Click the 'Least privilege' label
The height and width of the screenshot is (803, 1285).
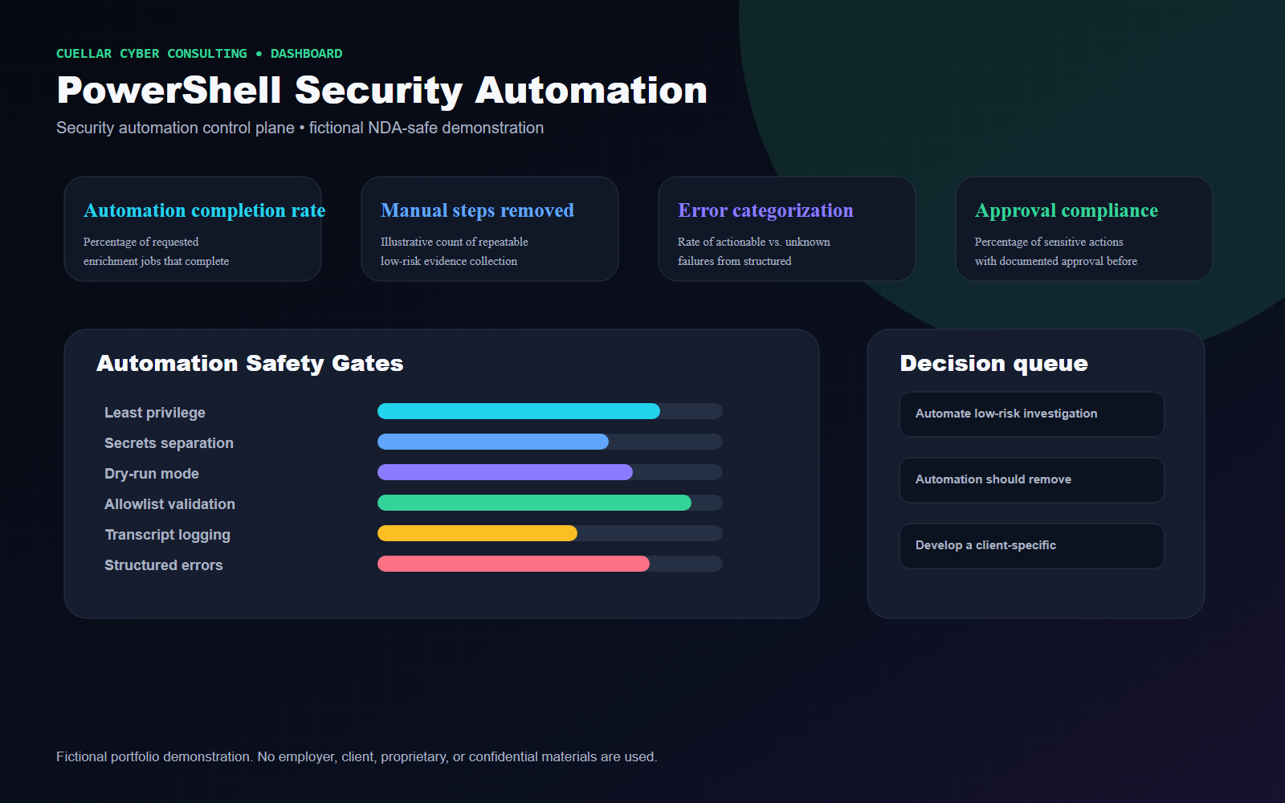155,413
